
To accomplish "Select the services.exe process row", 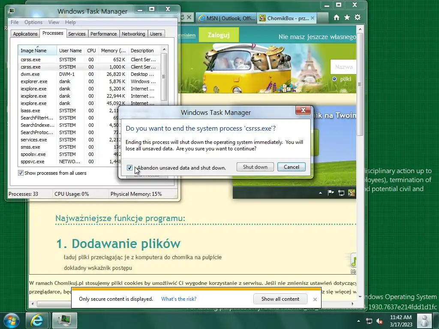I will (x=69, y=140).
